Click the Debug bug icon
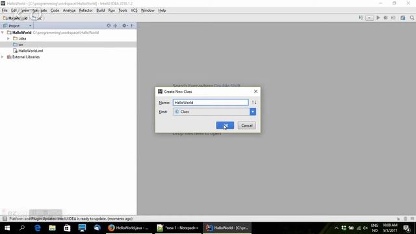 click(385, 18)
